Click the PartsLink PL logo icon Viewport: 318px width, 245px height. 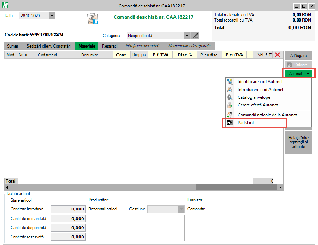pyautogui.click(x=230, y=123)
